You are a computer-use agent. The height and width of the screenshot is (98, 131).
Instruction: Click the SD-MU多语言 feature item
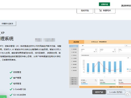tap(18, 95)
